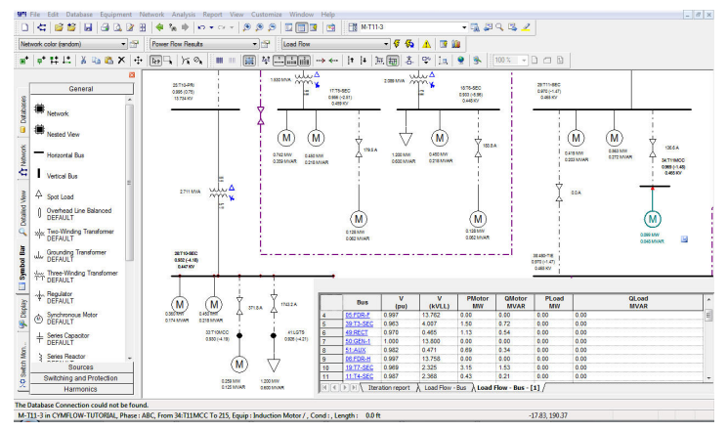Click the Save icon in the toolbar
Screen dimensions: 728x431
88,28
